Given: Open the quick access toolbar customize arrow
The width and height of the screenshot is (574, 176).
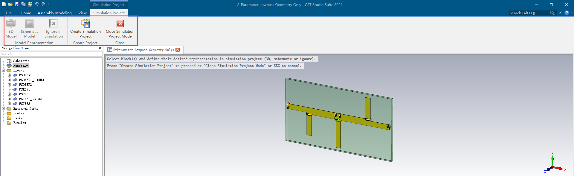Looking at the screenshot, I should point(49,4).
